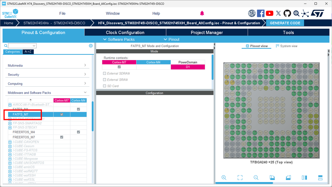
Task: Toggle FATFS_M4 Cortex-M4 checkbox
Action: coord(78,109)
